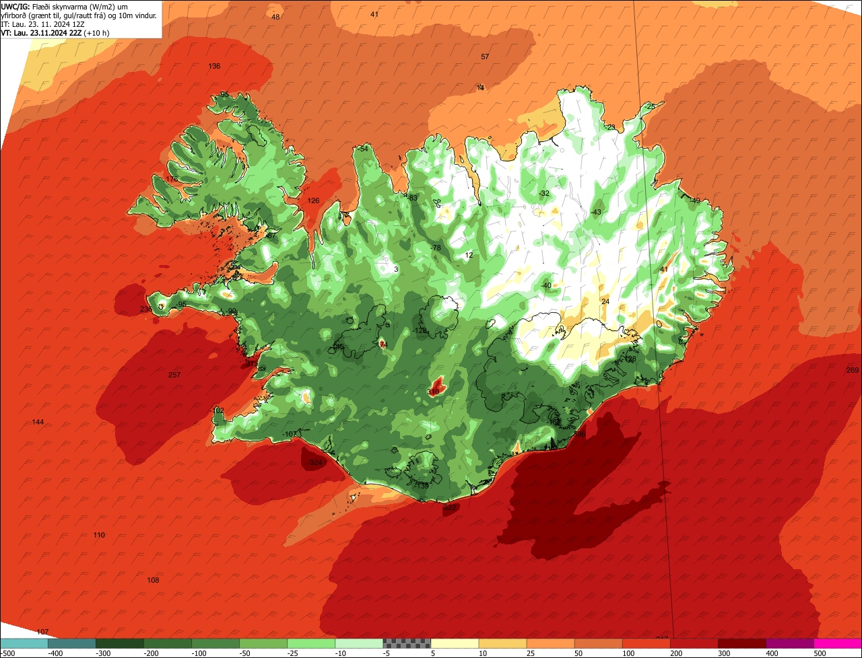Click the map value 48

(x=275, y=17)
